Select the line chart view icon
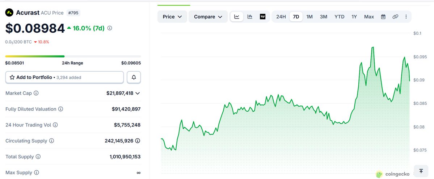 coord(237,17)
